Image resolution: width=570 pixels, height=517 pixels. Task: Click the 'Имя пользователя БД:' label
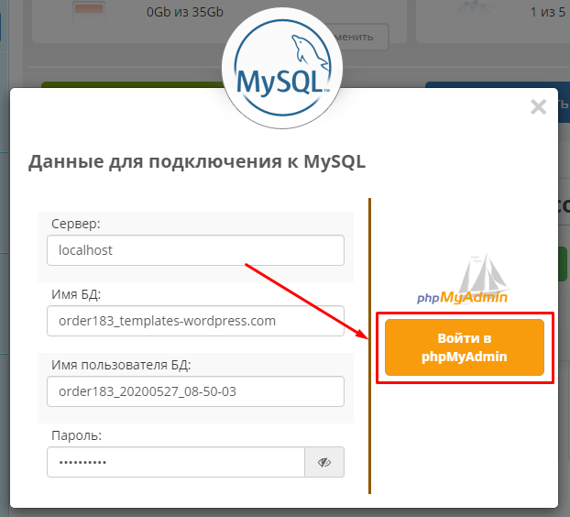[122, 365]
